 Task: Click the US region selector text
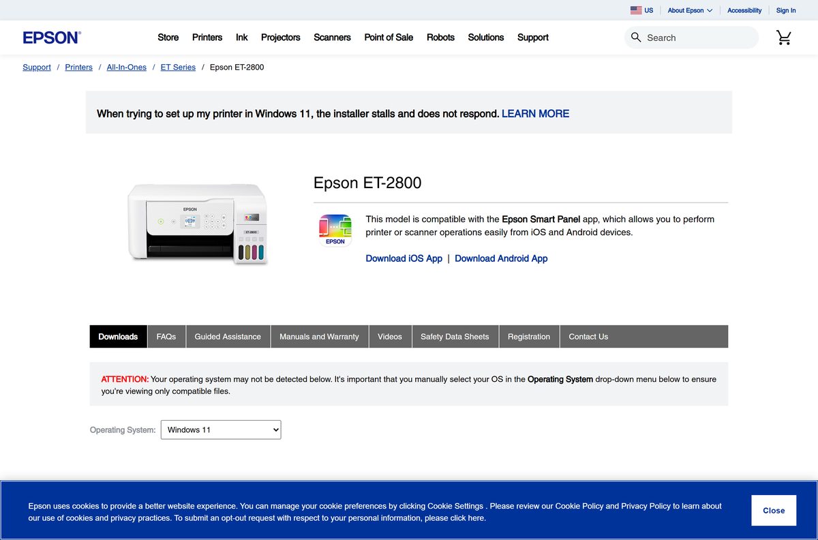tap(649, 10)
